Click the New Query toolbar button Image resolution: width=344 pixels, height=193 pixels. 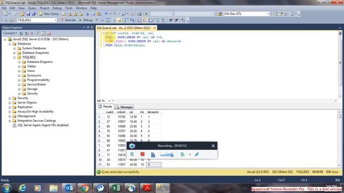tap(49, 14)
